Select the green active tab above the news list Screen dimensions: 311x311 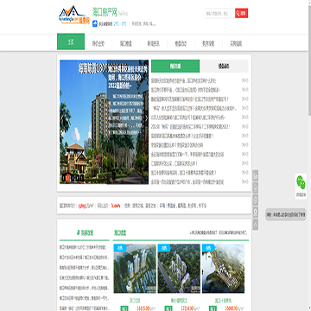pyautogui.click(x=175, y=67)
